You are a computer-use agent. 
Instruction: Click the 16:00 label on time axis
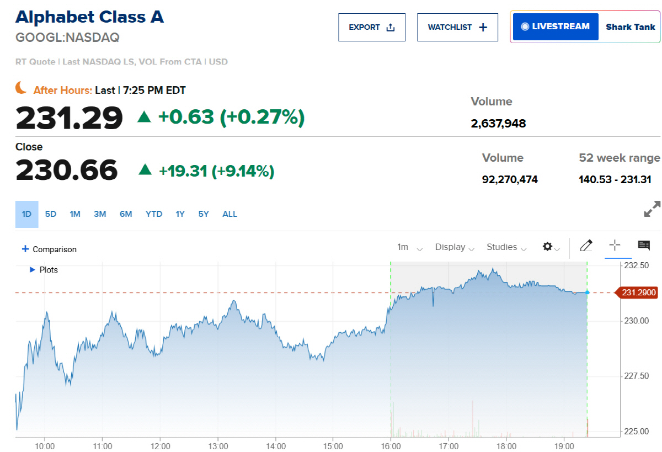[391, 446]
